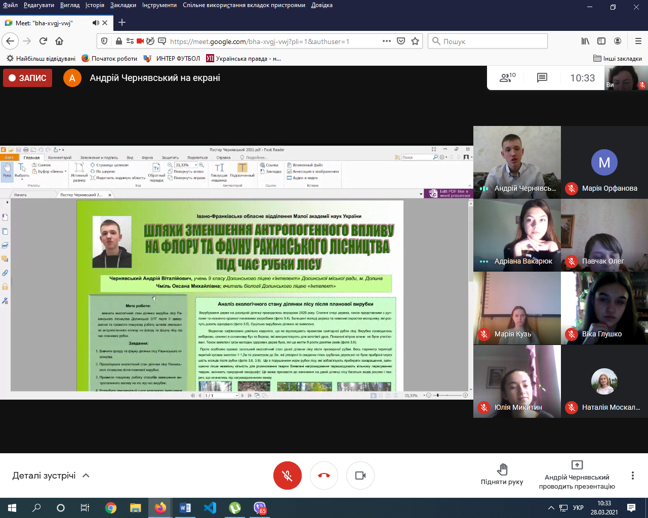The height and width of the screenshot is (518, 648).
Task: Open Закладки menu
Action: click(123, 5)
